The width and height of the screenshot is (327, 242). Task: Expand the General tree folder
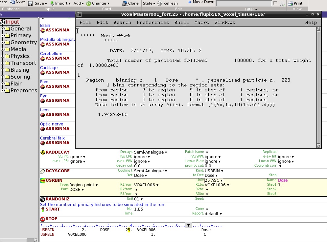3,29
